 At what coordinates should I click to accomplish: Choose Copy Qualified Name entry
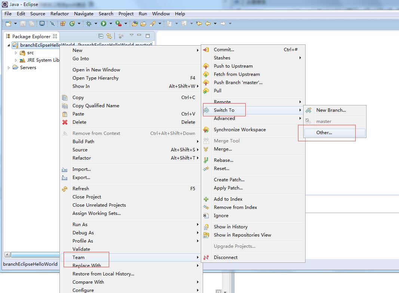(131, 105)
